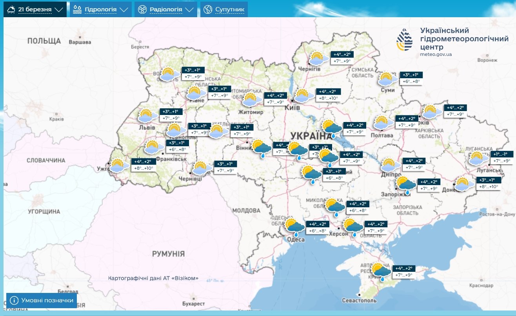
Task: Click the rain icon in Миколаїв region
Action: point(335,207)
